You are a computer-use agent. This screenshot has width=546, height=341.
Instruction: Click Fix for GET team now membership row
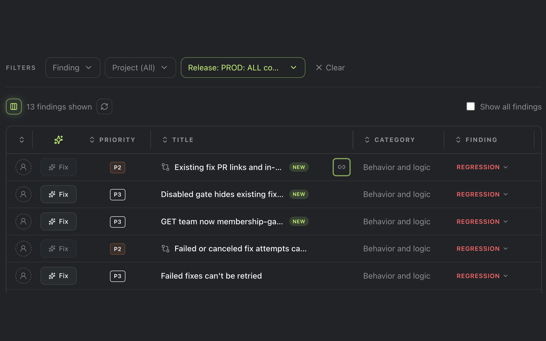pyautogui.click(x=58, y=222)
